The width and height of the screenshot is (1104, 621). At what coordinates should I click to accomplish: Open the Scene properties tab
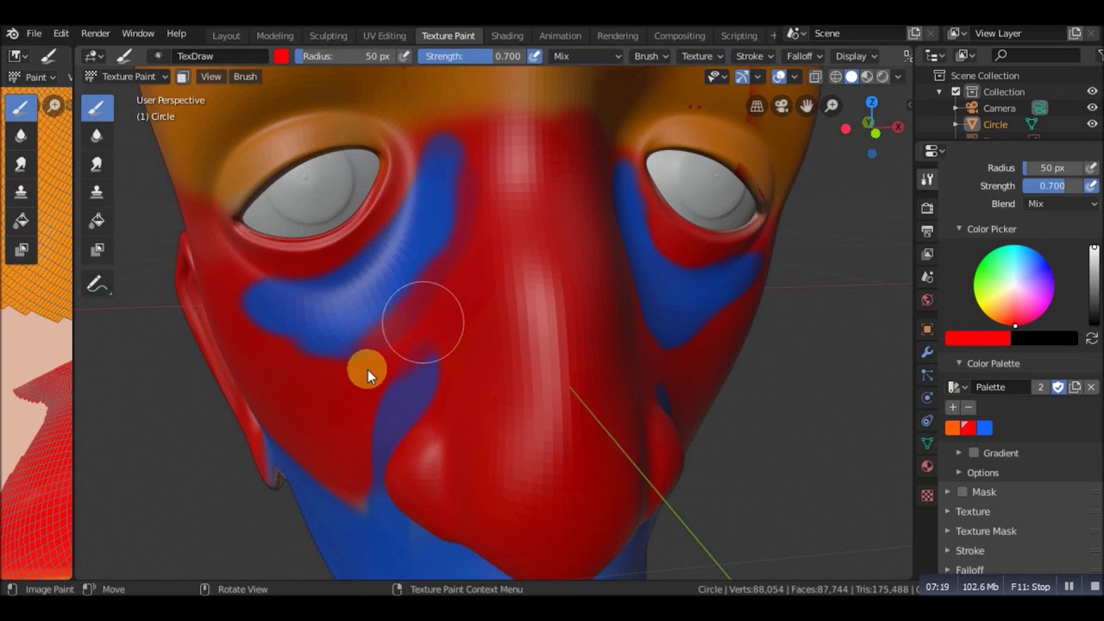(x=927, y=277)
